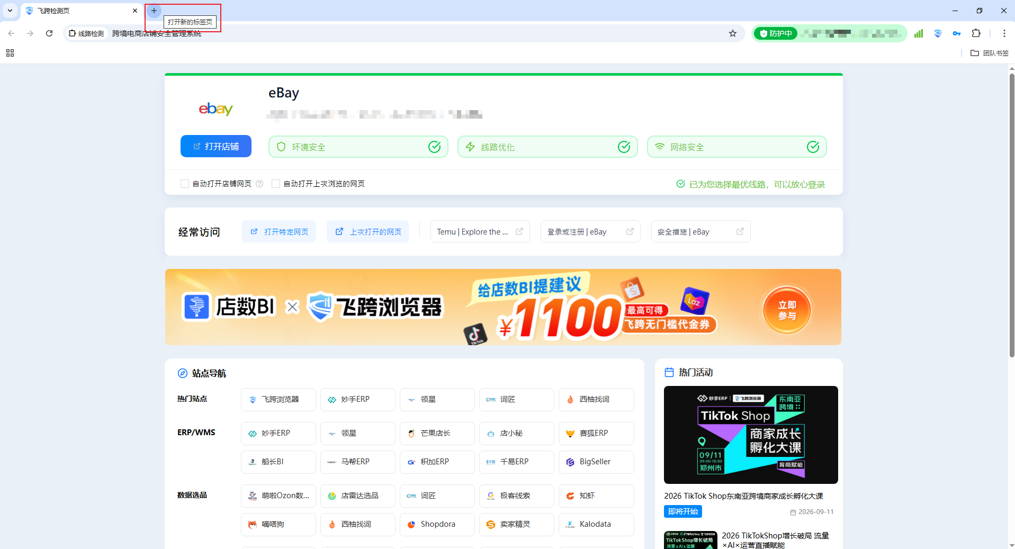Open 领星 in the ERP/WMS section

tap(358, 434)
